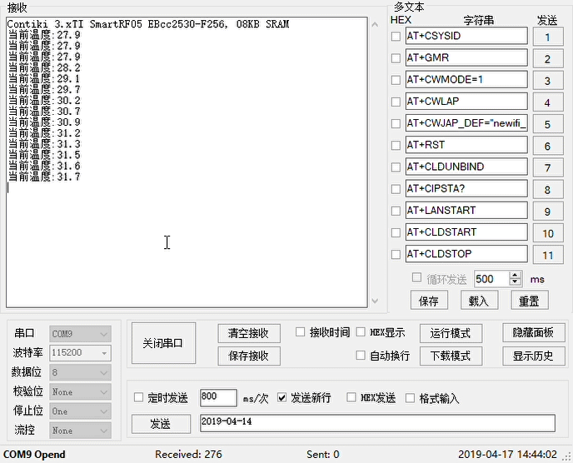Uncheck 发送新行 send newline checkbox
Viewport: 573px width, 463px height.
(282, 397)
